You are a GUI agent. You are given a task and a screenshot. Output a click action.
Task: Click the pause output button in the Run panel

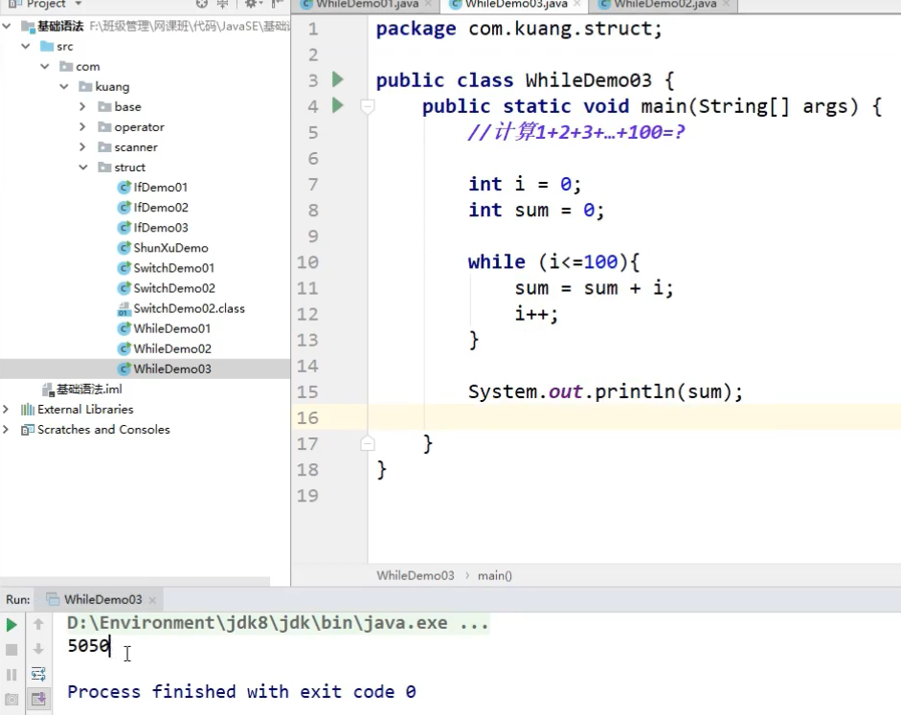pos(11,674)
